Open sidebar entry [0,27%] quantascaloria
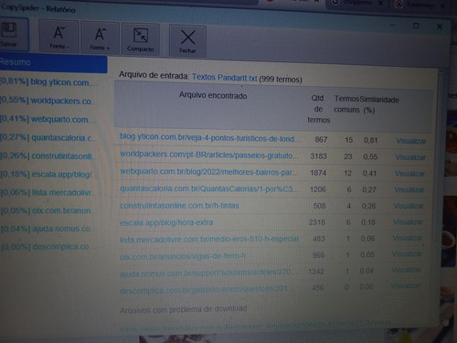 coord(48,137)
